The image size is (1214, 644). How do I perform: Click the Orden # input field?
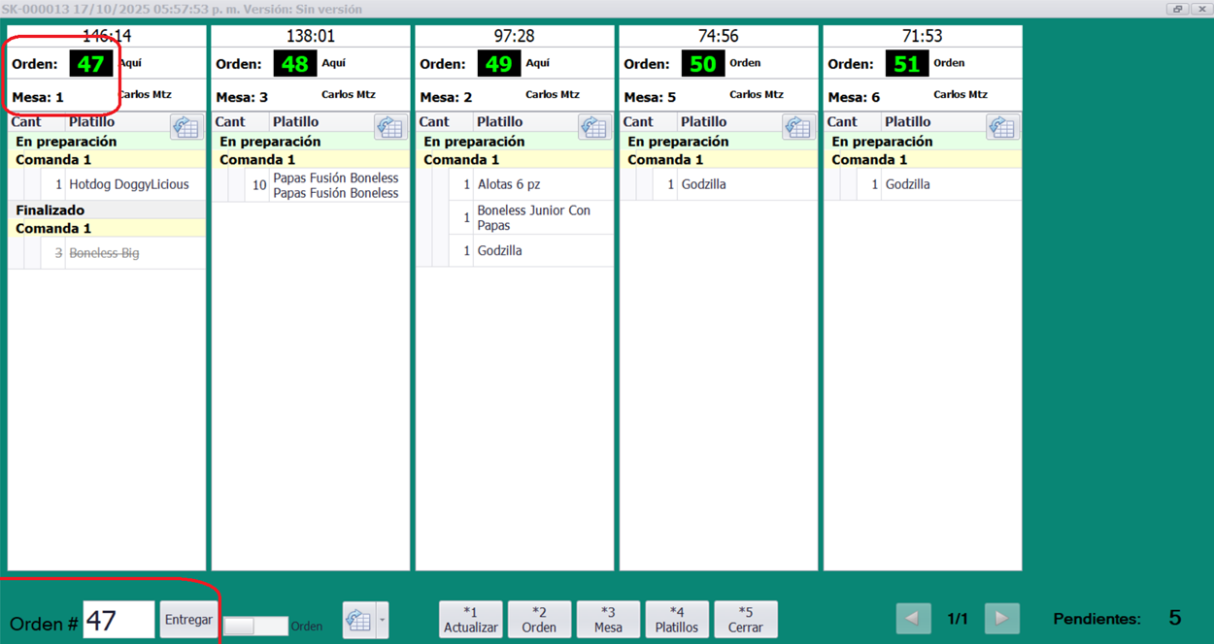click(118, 620)
